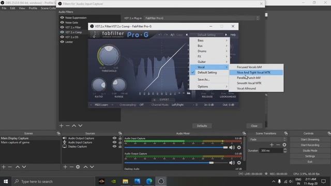331x186 pixels.
Task: Undo last change in Pro-G
Action: 160,35
